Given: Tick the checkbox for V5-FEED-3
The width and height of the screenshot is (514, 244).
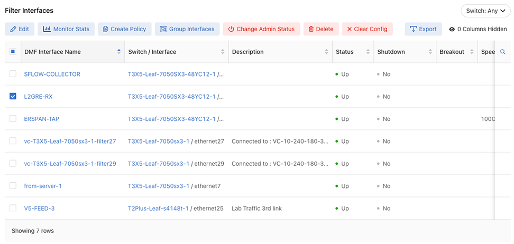Looking at the screenshot, I should 13,208.
